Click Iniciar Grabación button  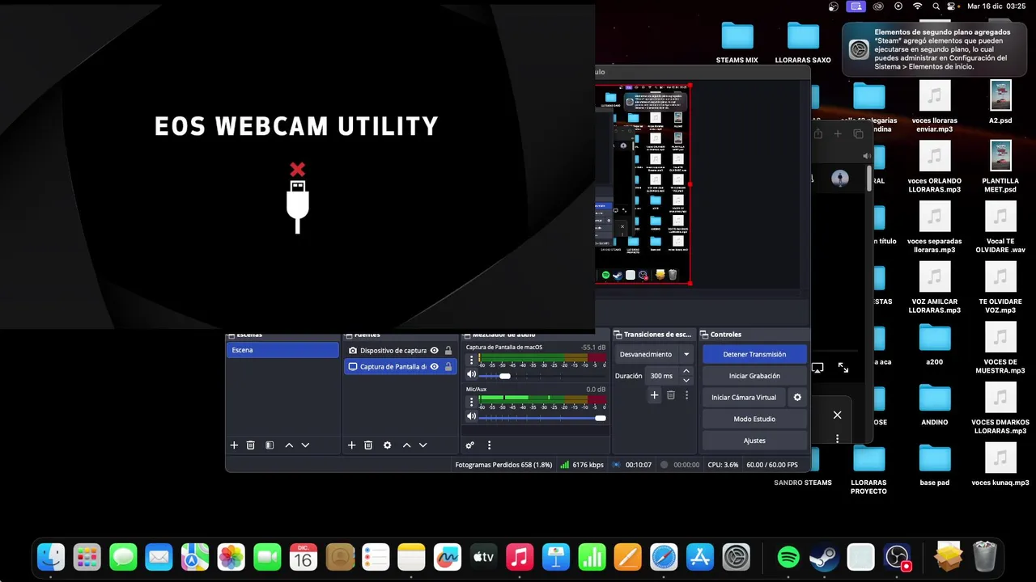coord(754,376)
